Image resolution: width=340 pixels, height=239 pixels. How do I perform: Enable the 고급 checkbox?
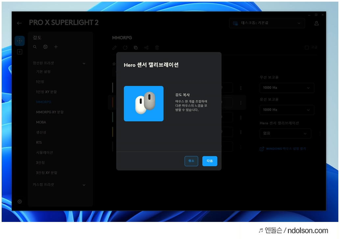point(306,47)
